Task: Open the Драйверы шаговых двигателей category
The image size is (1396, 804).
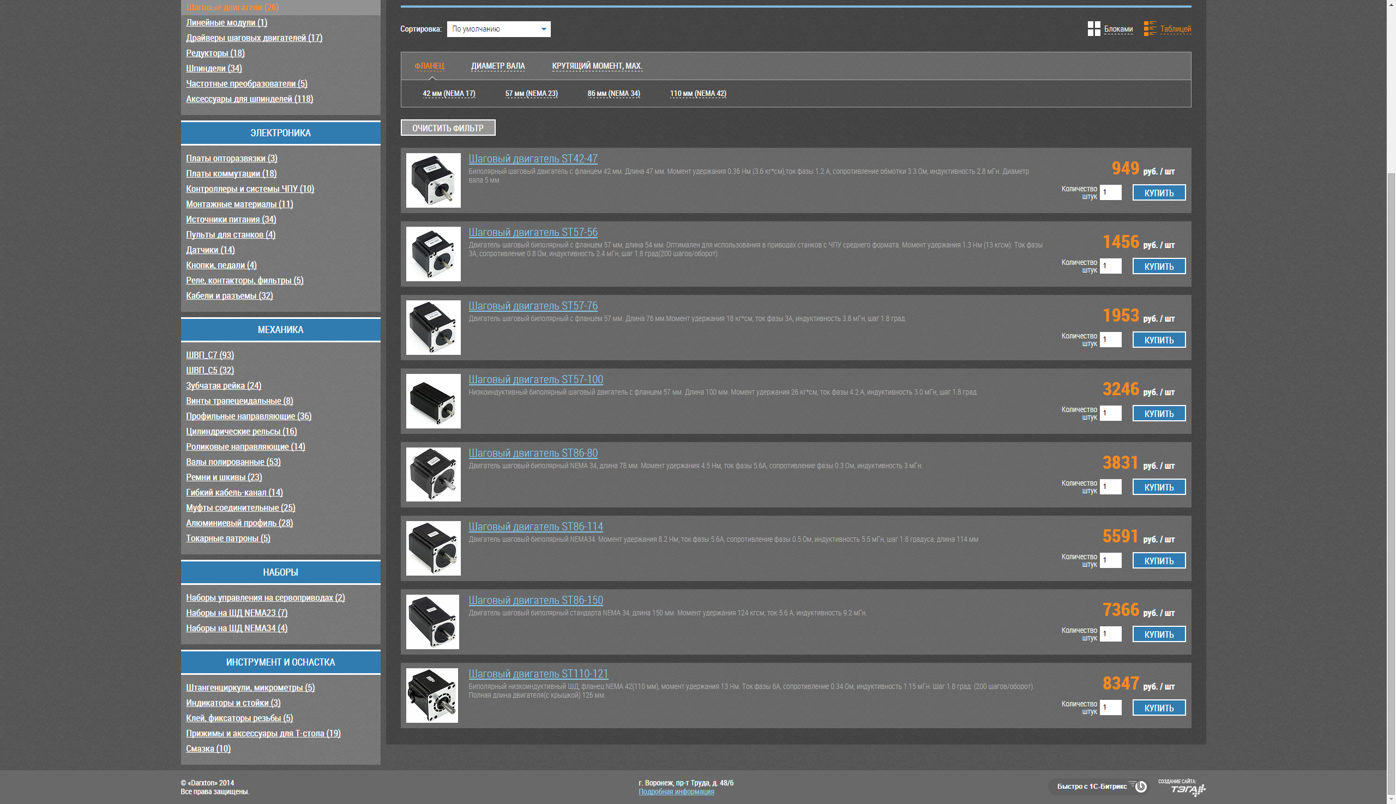Action: click(x=254, y=38)
